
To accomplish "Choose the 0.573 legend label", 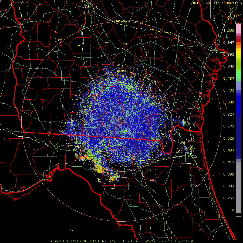I will (x=229, y=126).
